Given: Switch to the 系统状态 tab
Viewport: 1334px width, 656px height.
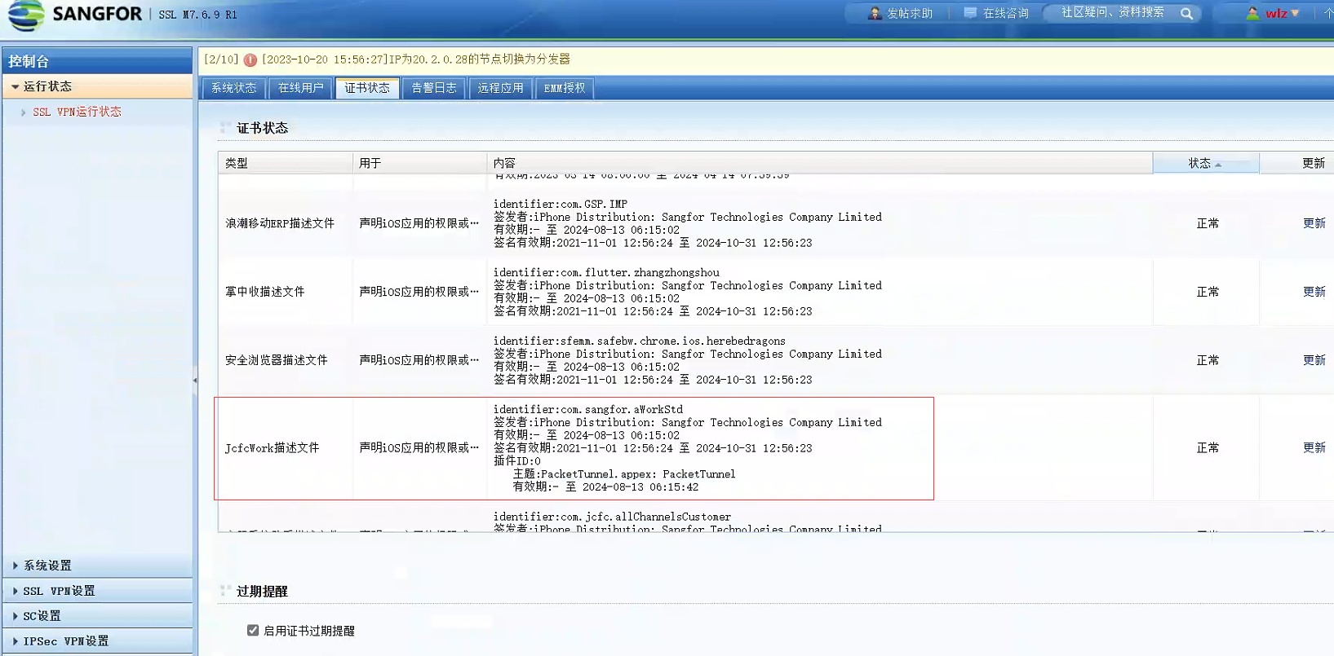Looking at the screenshot, I should coord(234,88).
